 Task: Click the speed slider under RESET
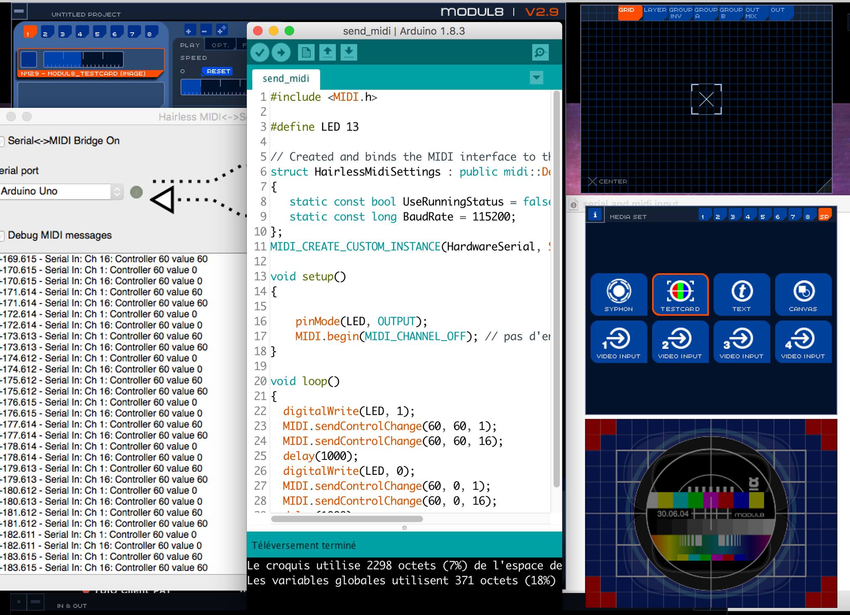click(x=214, y=87)
